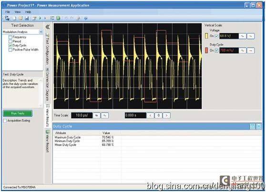Open the View Report vertical tab
Image resolution: width=266 pixels, height=192 pixels.
point(48,141)
